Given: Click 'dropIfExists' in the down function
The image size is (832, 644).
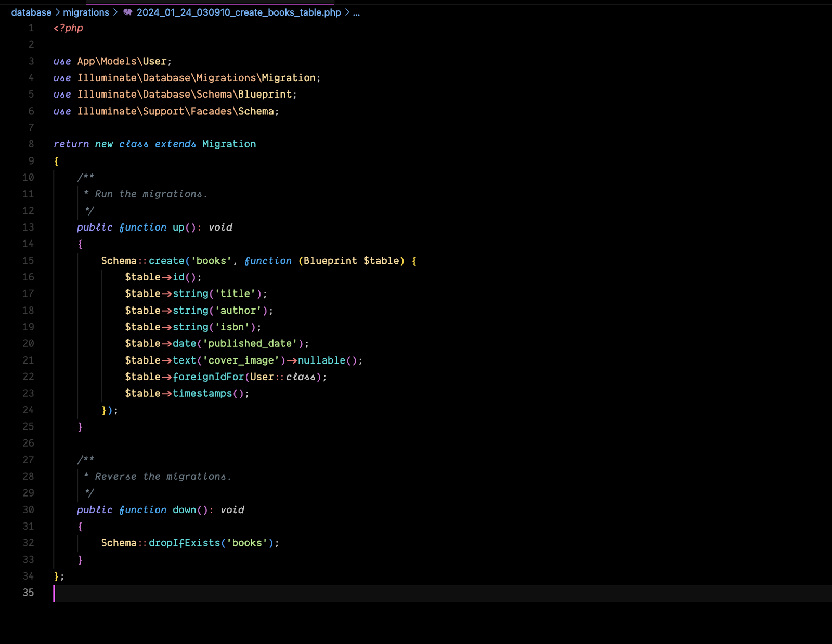Looking at the screenshot, I should tap(185, 543).
